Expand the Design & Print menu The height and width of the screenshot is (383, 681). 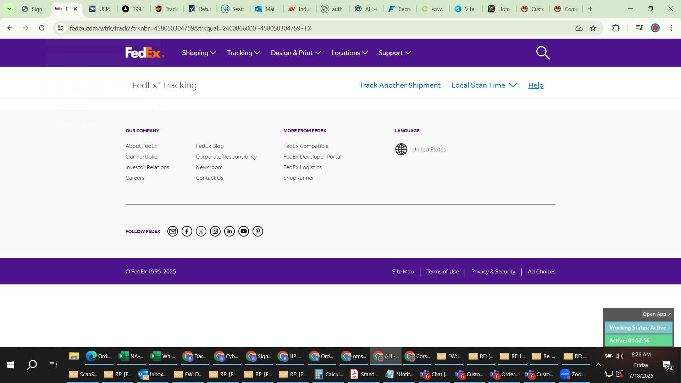[x=295, y=53]
